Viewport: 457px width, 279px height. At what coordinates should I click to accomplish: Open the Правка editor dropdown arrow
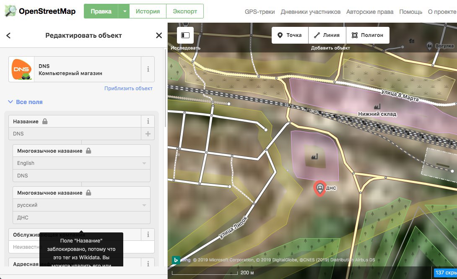click(124, 11)
